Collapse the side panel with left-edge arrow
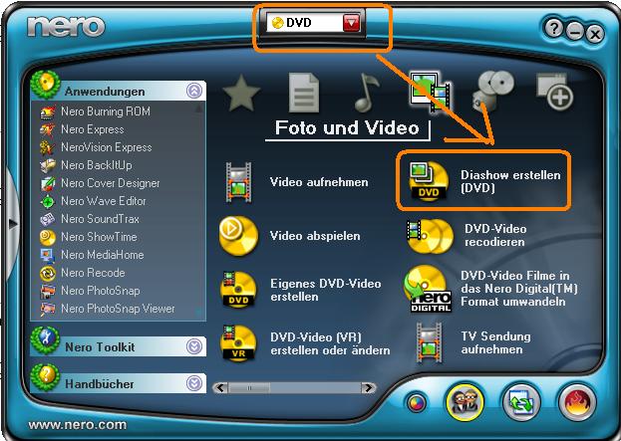 13,224
